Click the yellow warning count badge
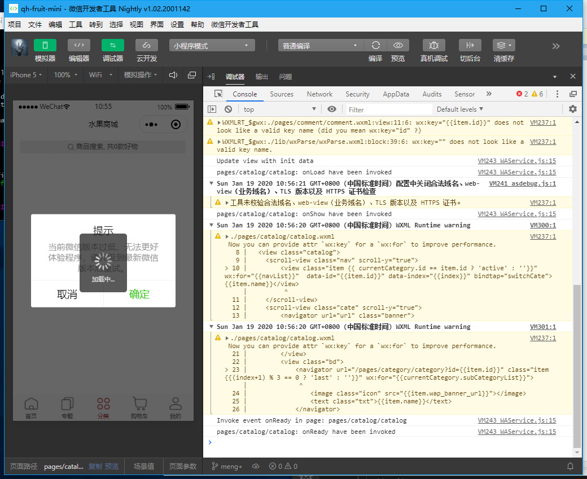587x479 pixels. [537, 94]
